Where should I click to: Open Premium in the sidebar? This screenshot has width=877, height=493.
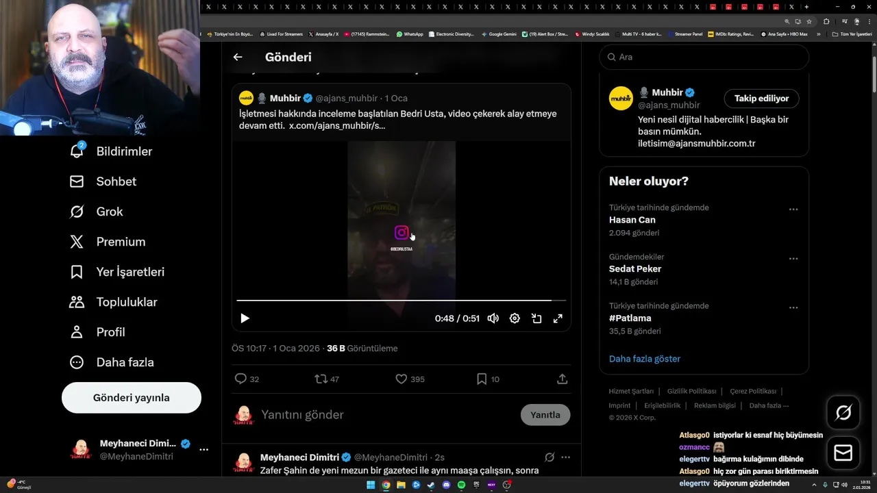(108, 242)
